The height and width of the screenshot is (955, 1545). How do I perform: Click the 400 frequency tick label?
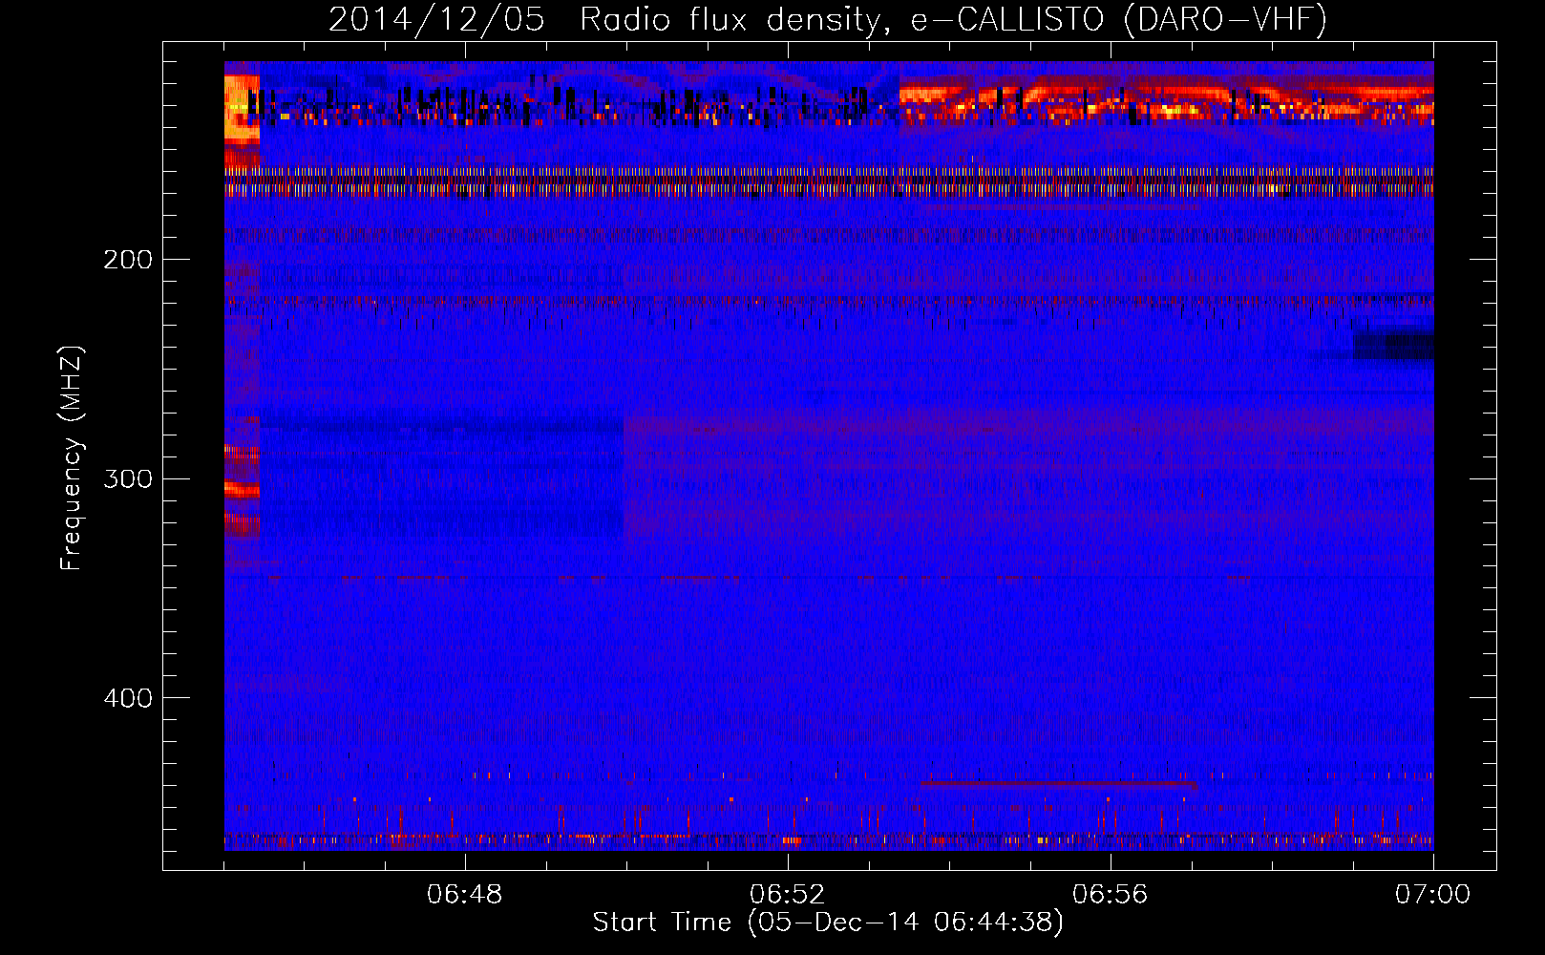128,698
